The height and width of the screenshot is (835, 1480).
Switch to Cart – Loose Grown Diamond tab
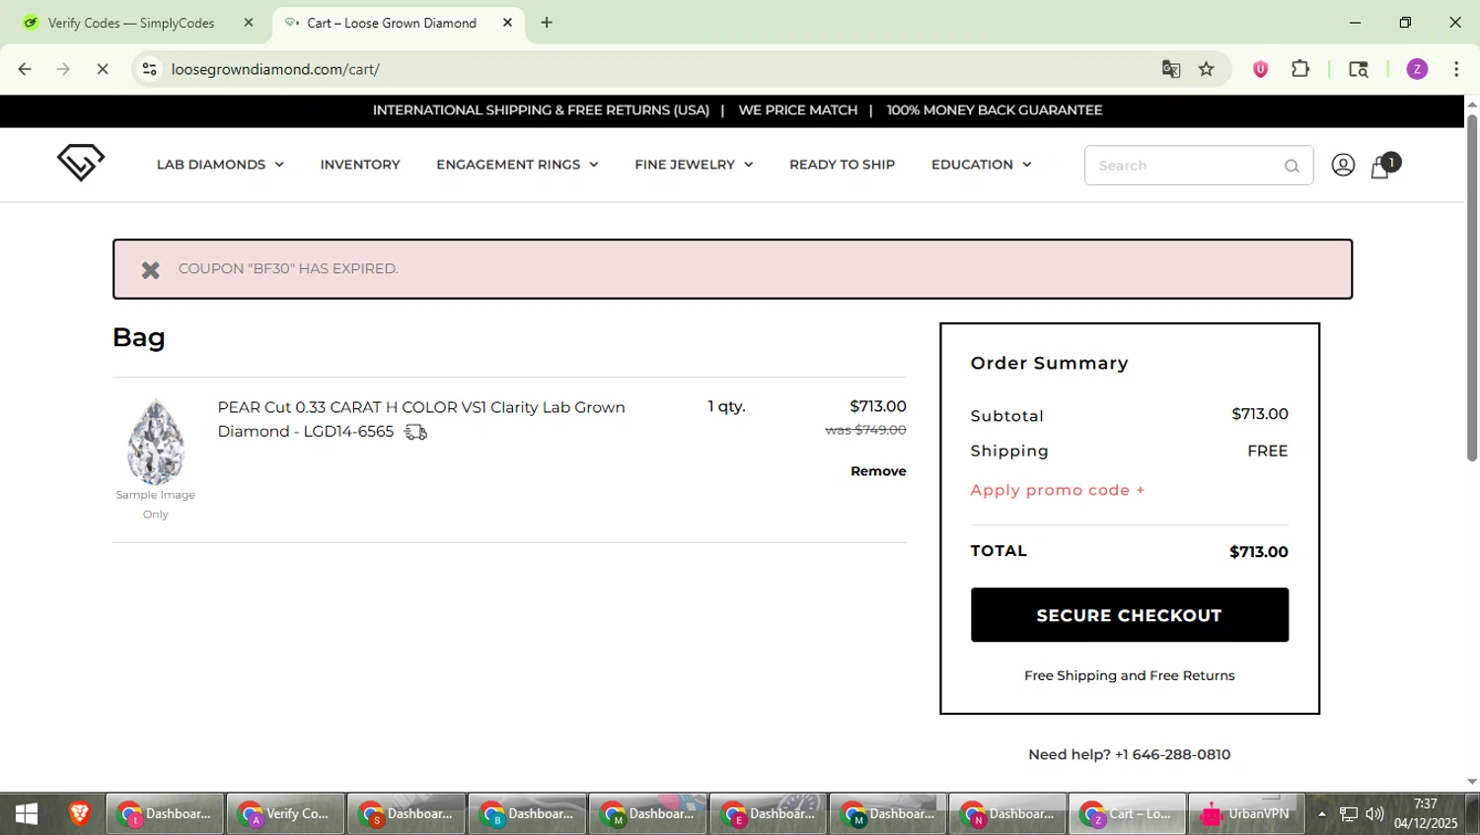[392, 23]
